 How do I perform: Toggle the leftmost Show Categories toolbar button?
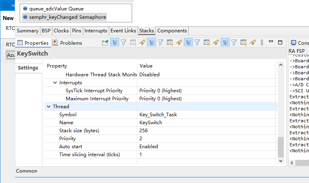pos(115,42)
